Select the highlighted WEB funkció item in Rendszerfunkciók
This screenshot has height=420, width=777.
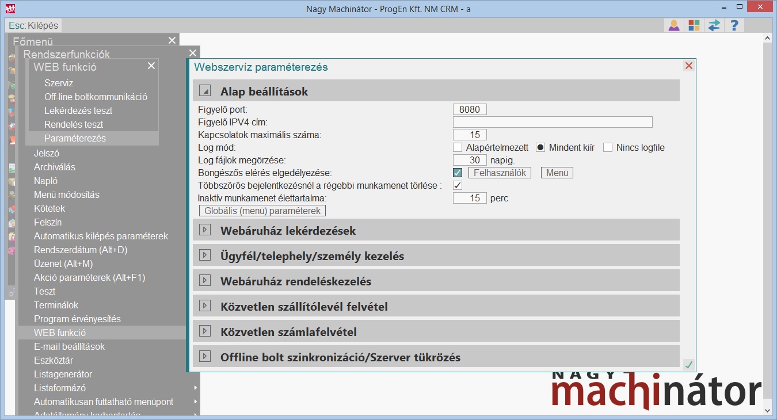pos(102,333)
